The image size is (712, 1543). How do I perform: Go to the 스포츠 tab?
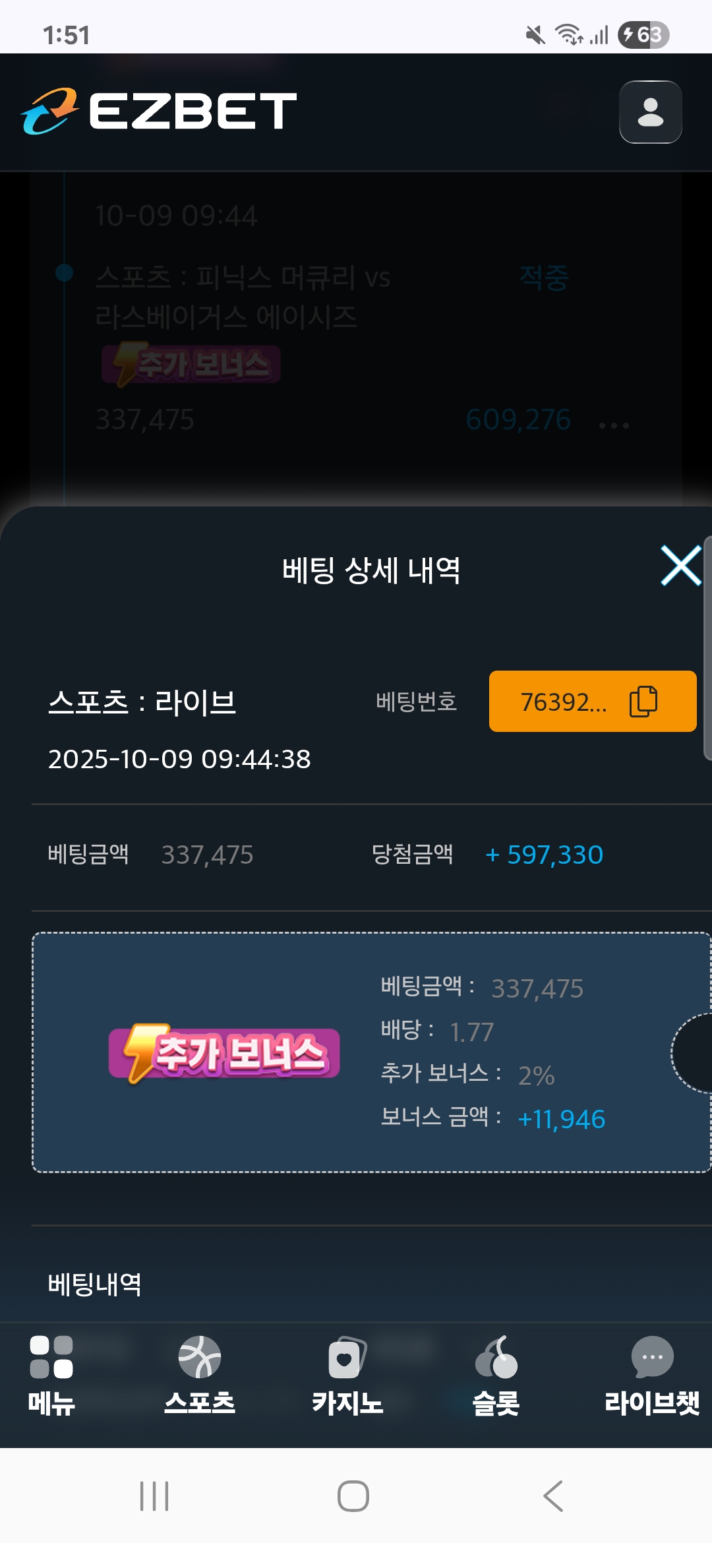pos(199,1376)
